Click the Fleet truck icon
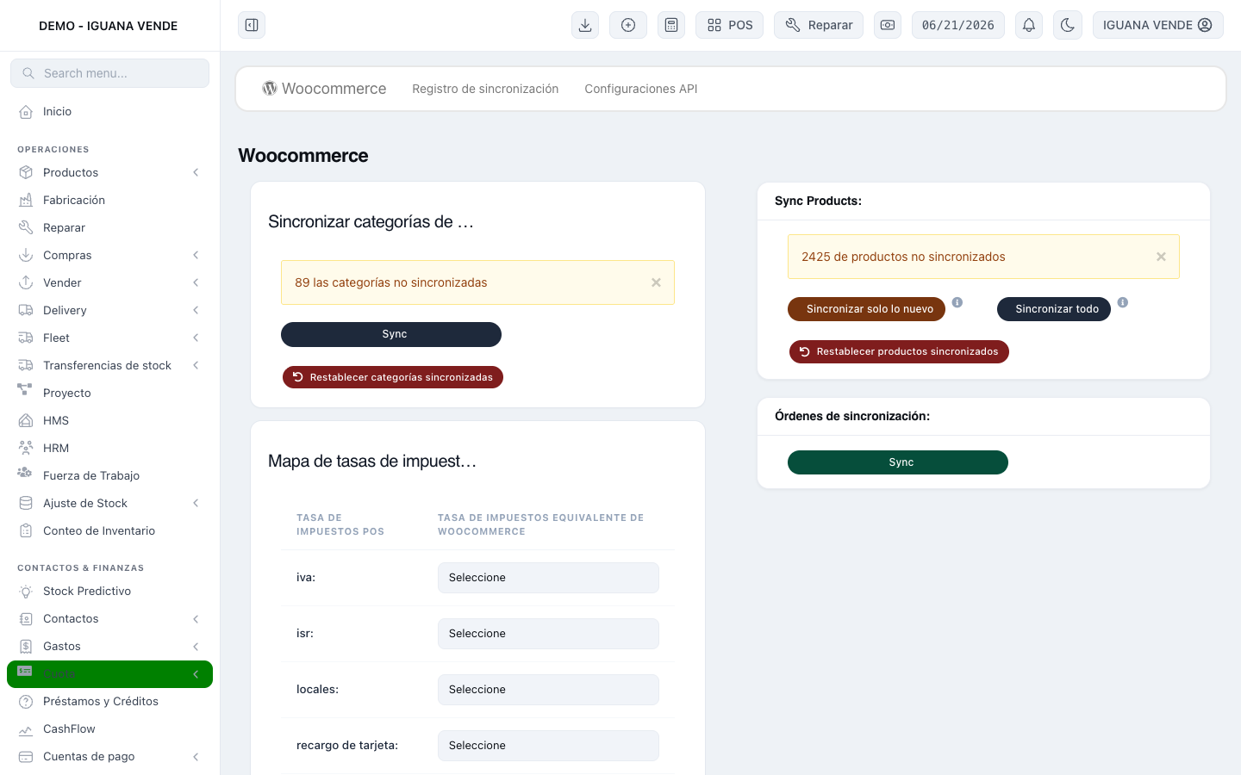 [26, 338]
